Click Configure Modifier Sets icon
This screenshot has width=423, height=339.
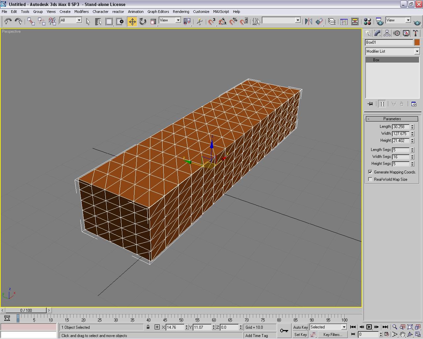pos(414,104)
